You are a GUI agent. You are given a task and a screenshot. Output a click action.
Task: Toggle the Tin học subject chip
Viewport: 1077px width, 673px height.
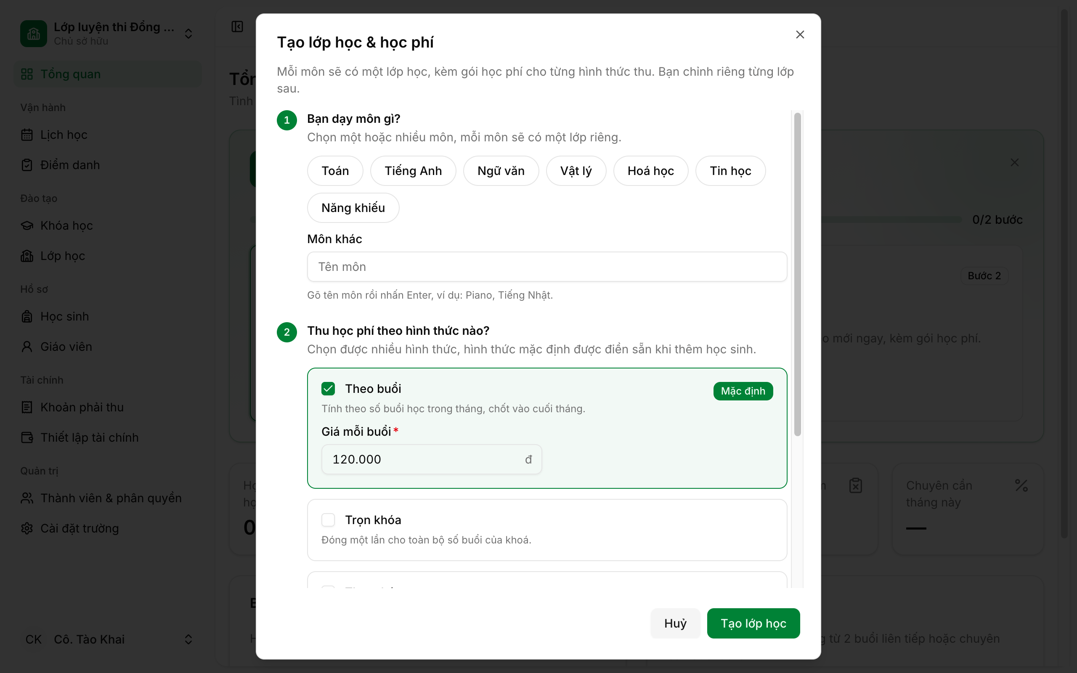point(730,171)
